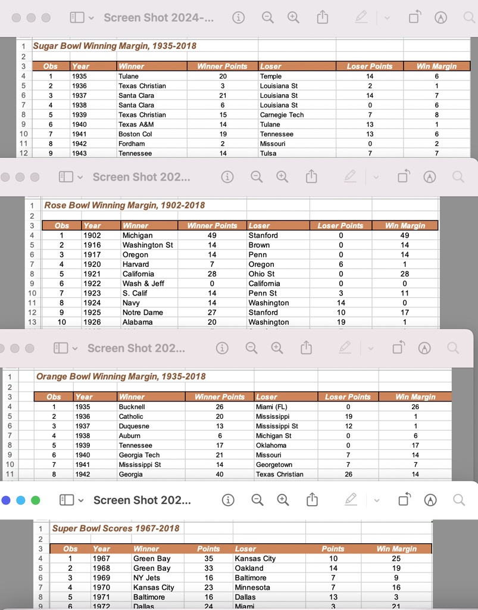The height and width of the screenshot is (610, 478).
Task: Rotate image in Super Bowl window
Action: point(405,500)
